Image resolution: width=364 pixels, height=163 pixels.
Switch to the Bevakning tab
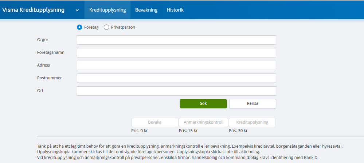[146, 10]
